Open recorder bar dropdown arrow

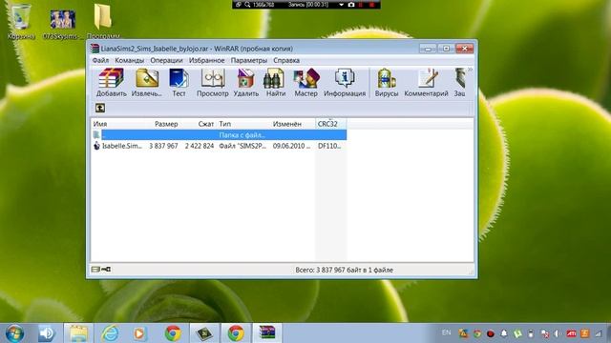(x=341, y=5)
